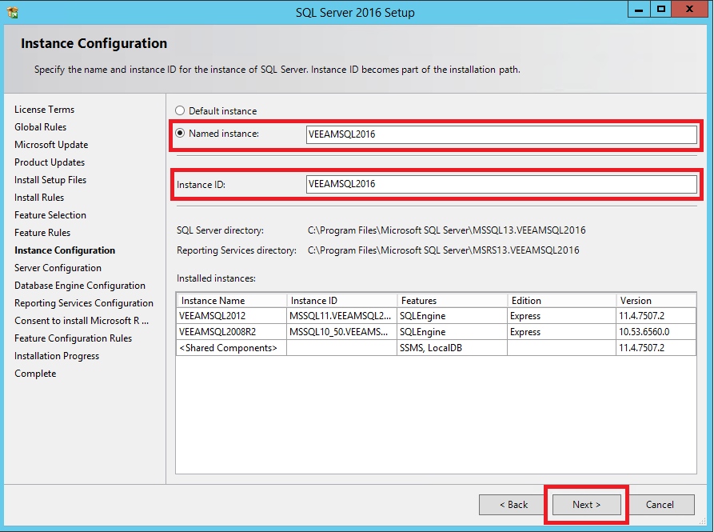Viewport: 714px width, 532px height.
Task: Click the Features column header
Action: [453, 301]
